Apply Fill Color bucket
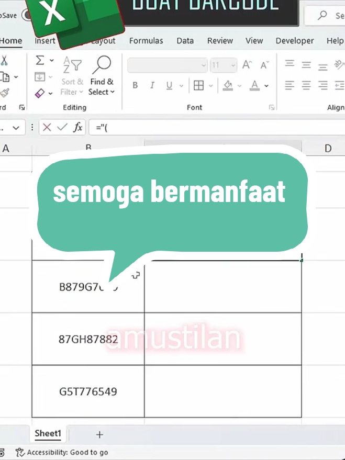The height and width of the screenshot is (460, 345). [x=228, y=85]
